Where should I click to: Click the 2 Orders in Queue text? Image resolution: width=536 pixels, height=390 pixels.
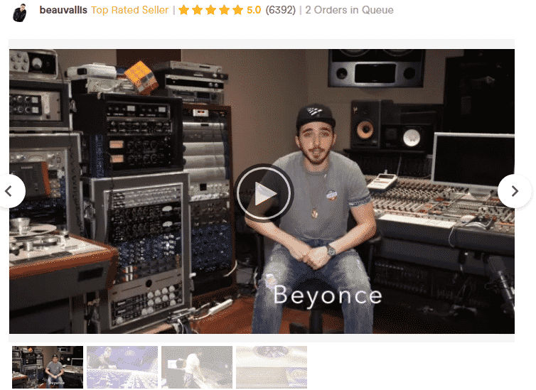pos(349,10)
